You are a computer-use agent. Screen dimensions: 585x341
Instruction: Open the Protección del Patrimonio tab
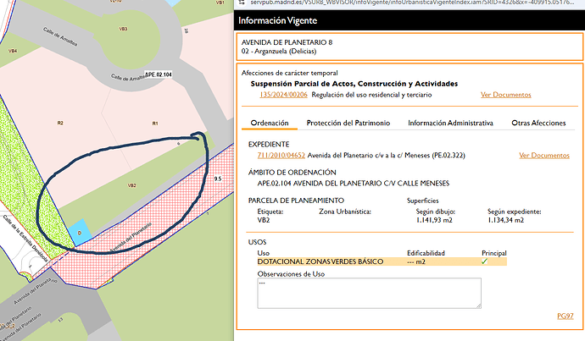pos(348,124)
